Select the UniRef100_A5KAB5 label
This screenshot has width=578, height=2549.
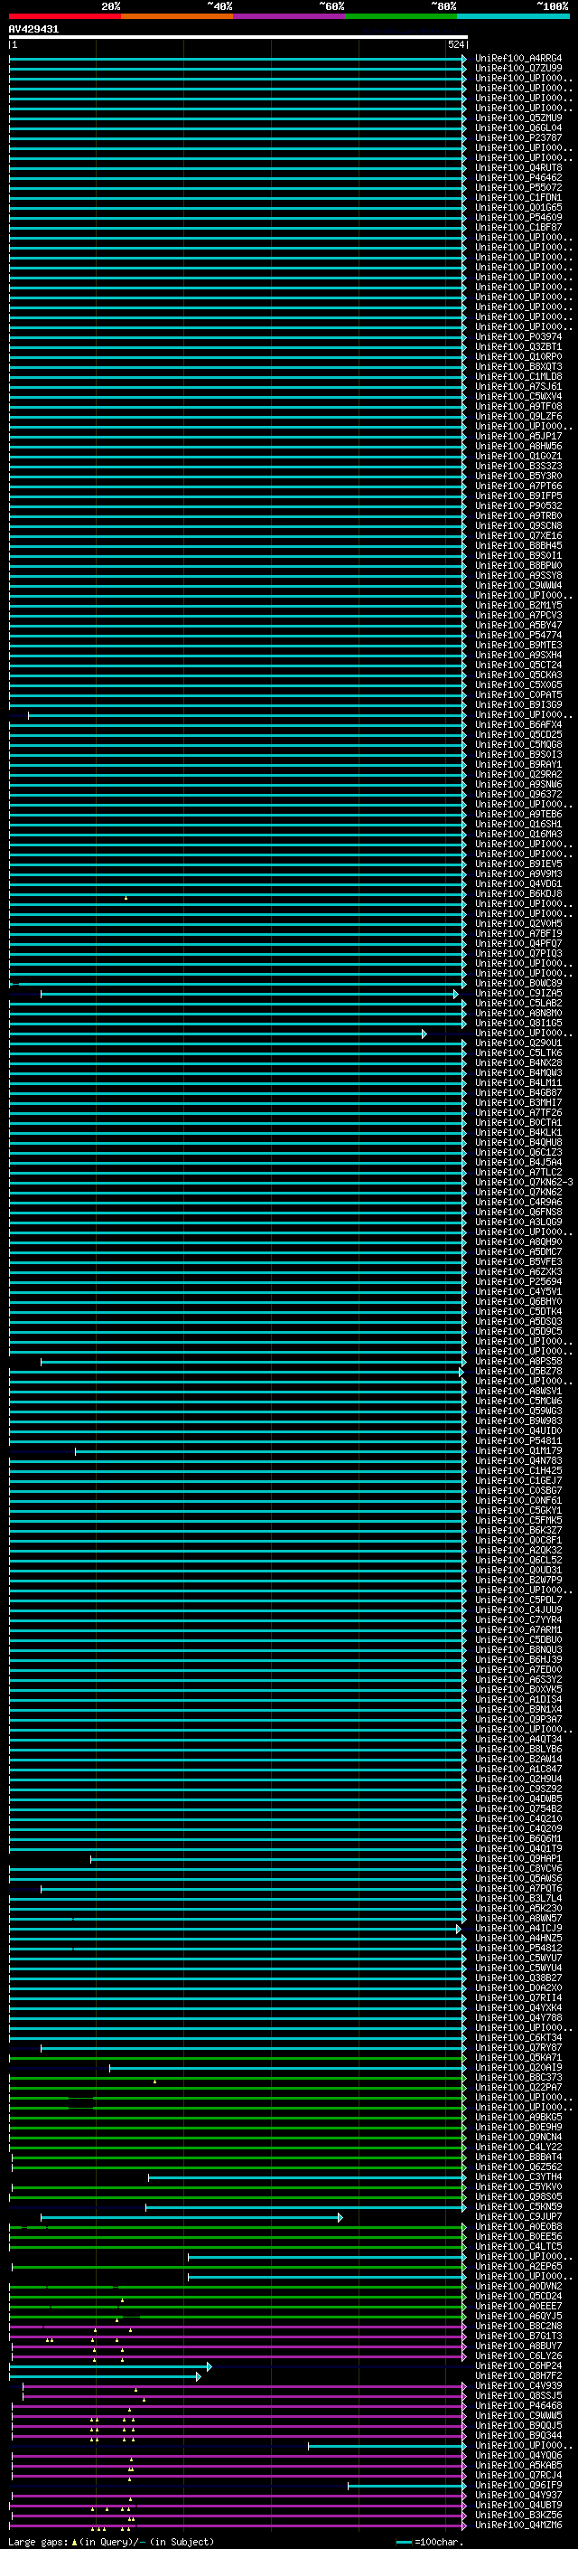[x=517, y=2465]
